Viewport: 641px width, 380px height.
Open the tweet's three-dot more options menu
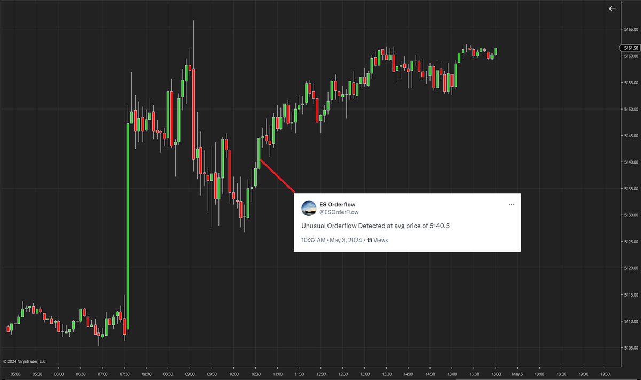pyautogui.click(x=511, y=205)
